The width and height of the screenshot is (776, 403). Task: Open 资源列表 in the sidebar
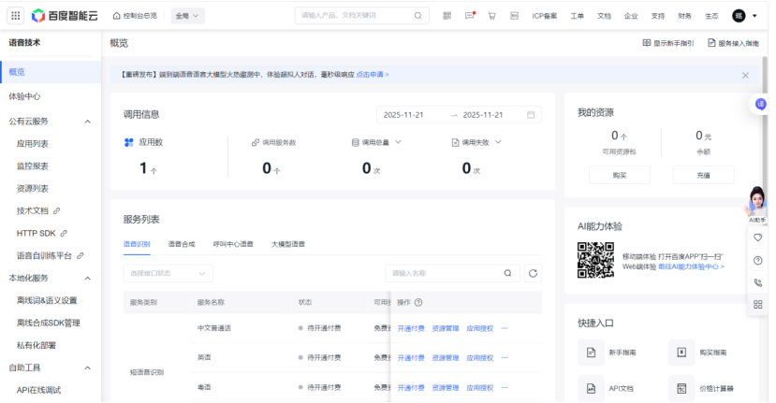[33, 189]
